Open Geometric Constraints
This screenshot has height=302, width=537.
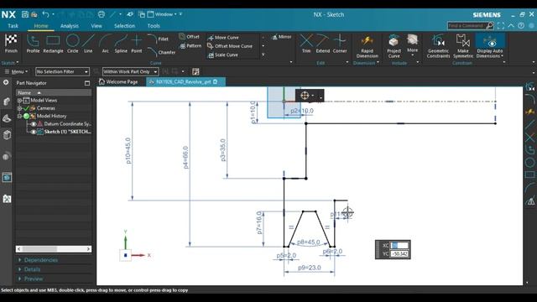pos(438,46)
